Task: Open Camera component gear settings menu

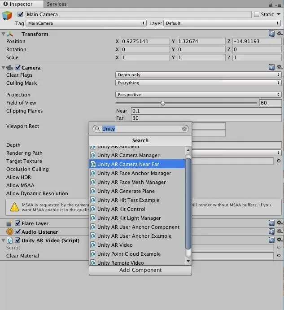Action: tap(280, 67)
